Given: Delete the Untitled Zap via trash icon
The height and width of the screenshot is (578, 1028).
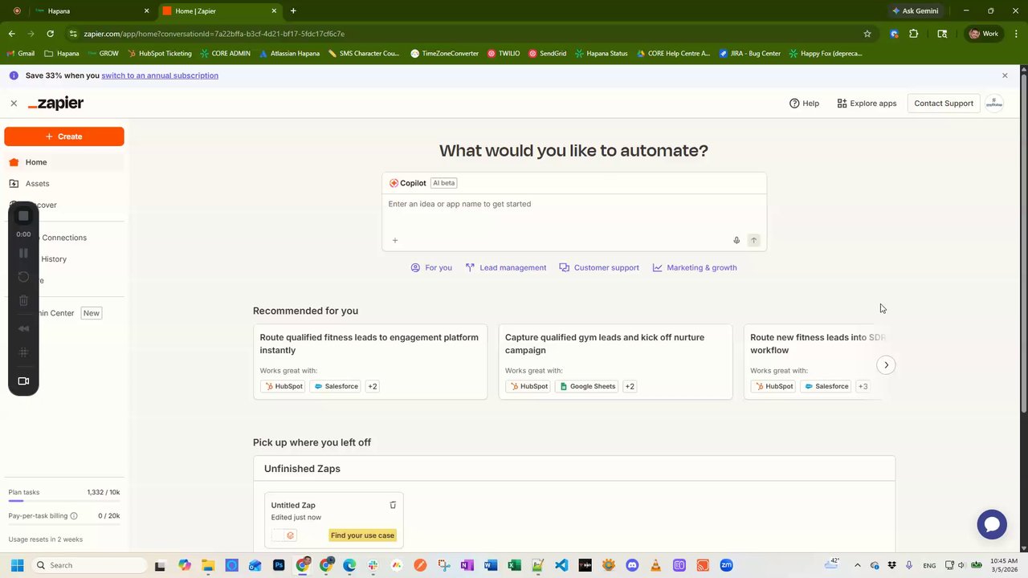Looking at the screenshot, I should pos(393,506).
